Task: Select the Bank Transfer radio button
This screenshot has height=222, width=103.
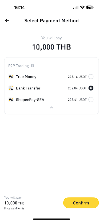Action: tap(91, 88)
